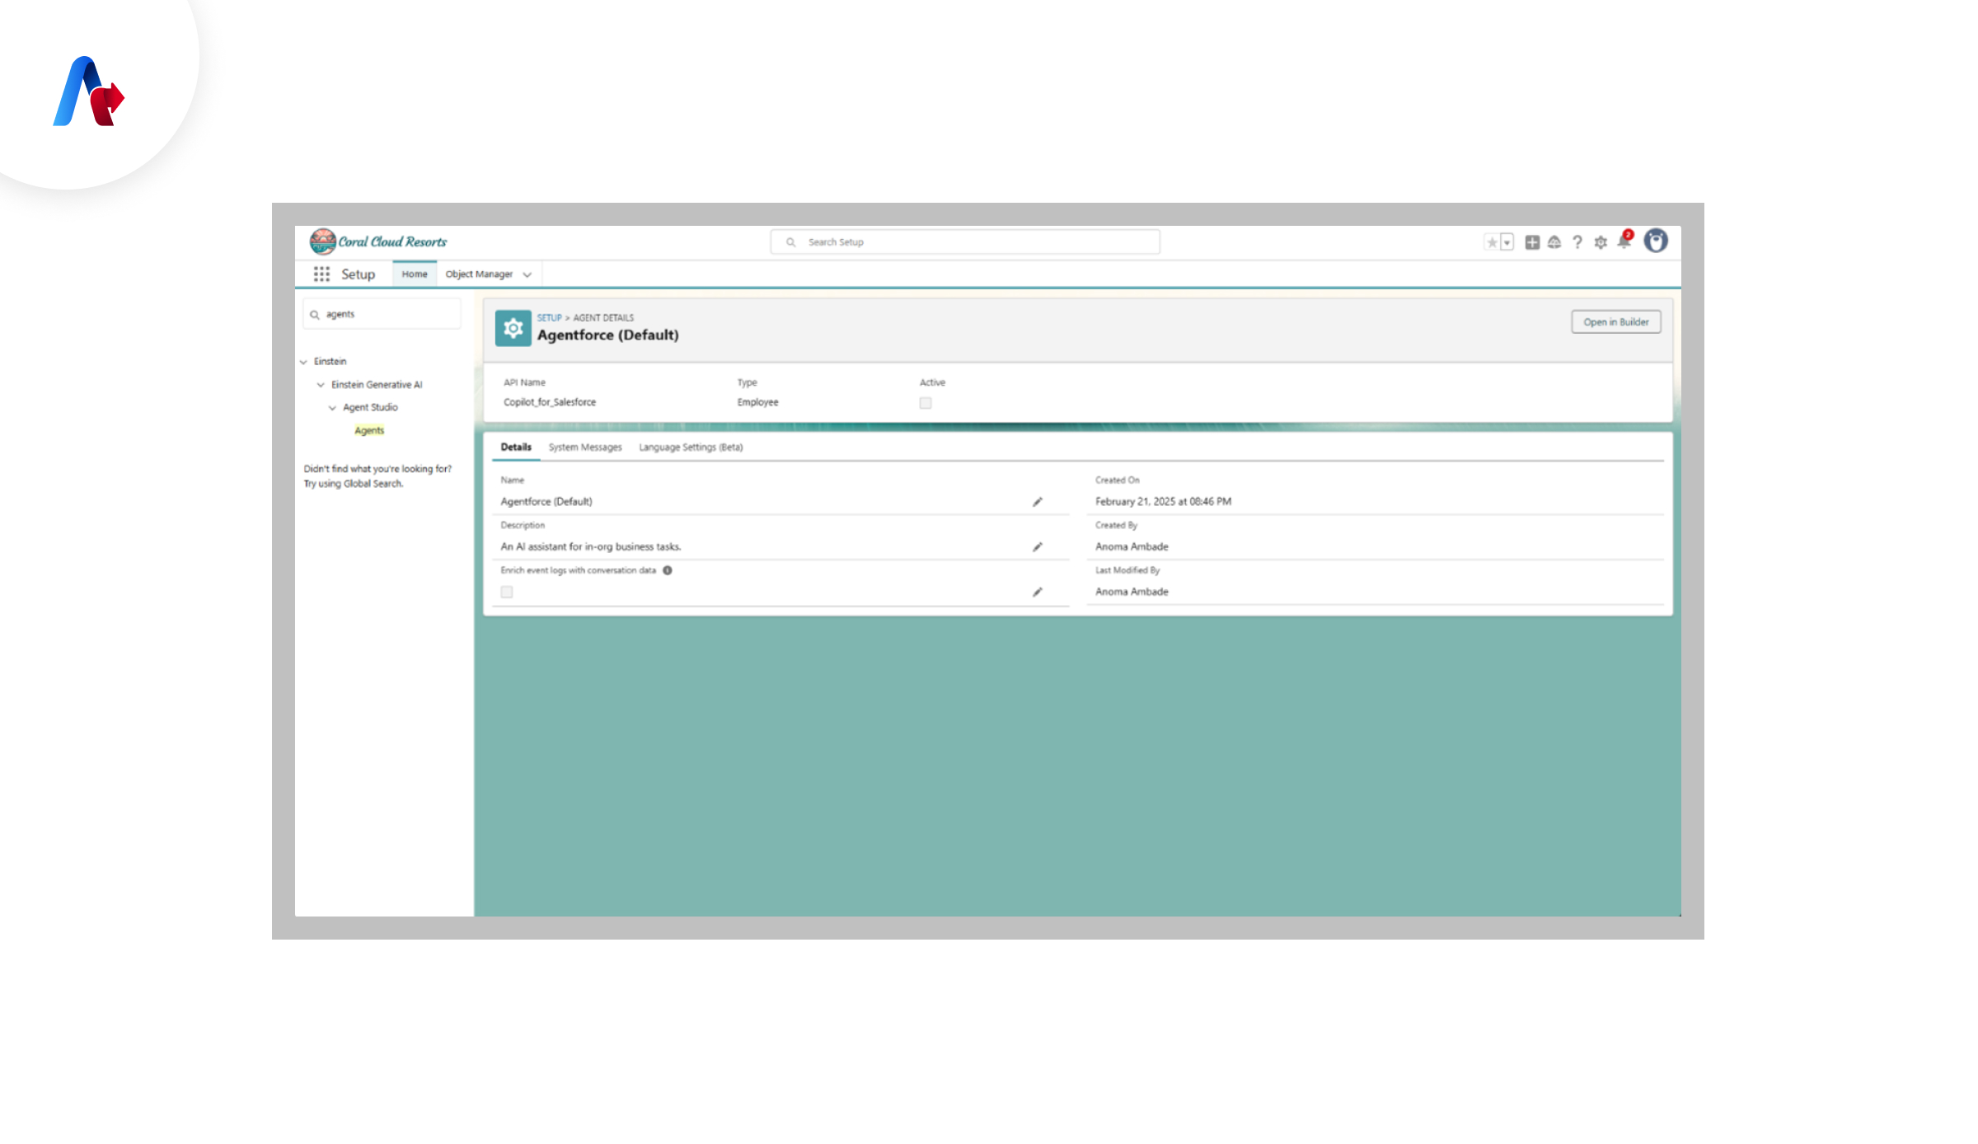Open the notifications bell

point(1624,241)
